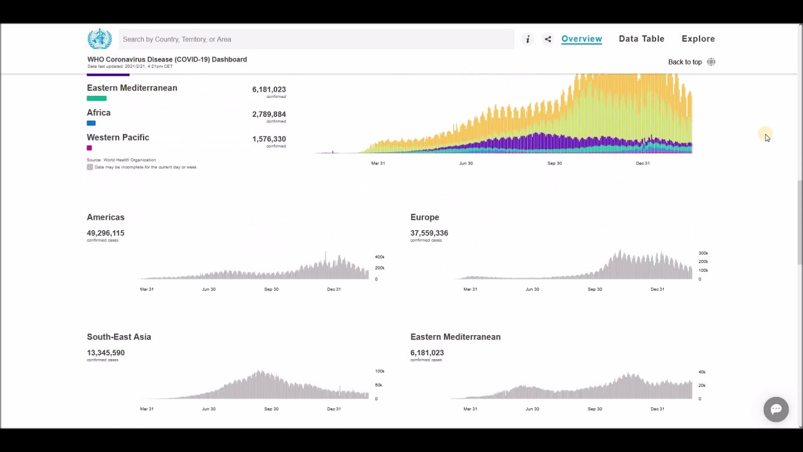The height and width of the screenshot is (452, 803).
Task: Click the Back to top link
Action: pyautogui.click(x=684, y=62)
